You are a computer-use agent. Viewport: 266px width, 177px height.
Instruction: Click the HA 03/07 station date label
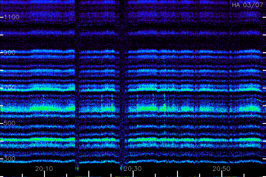click(247, 5)
